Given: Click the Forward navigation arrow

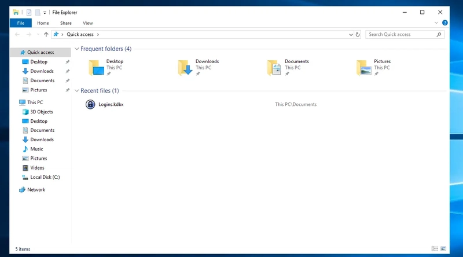Looking at the screenshot, I should [x=28, y=35].
